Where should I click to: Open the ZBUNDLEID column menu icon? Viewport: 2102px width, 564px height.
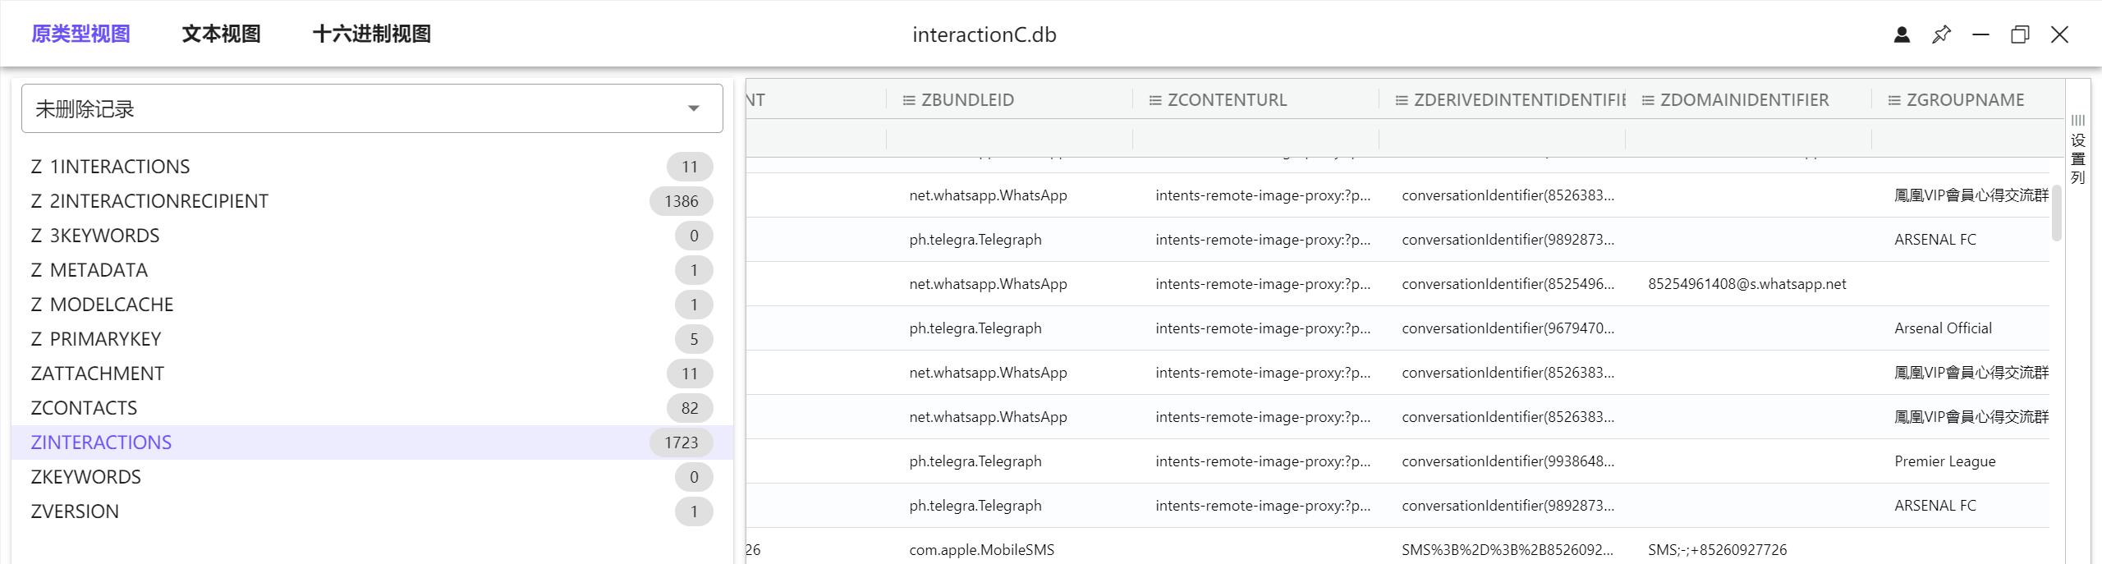click(909, 100)
